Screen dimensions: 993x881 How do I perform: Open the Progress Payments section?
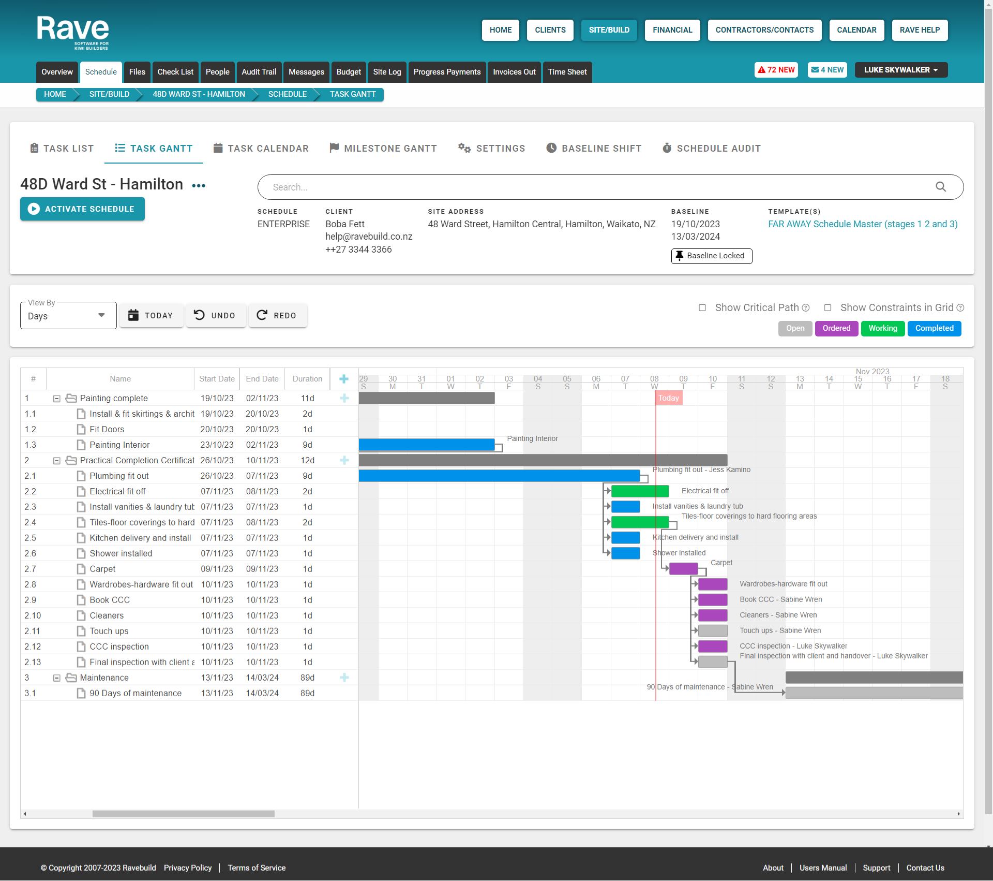pos(447,72)
